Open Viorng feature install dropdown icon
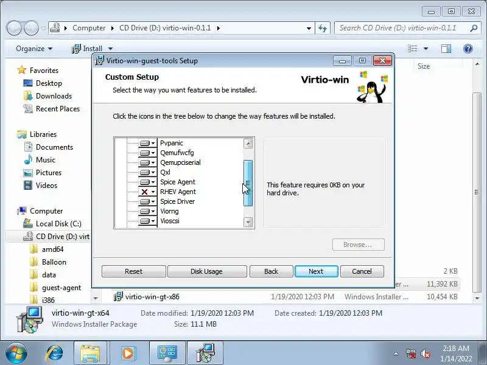This screenshot has width=487, height=365. (x=147, y=211)
